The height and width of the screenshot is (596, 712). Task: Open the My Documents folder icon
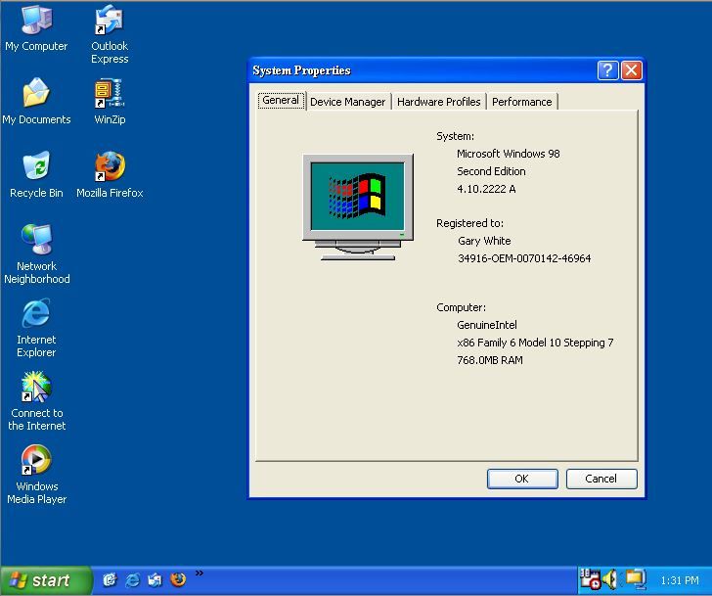pos(36,95)
